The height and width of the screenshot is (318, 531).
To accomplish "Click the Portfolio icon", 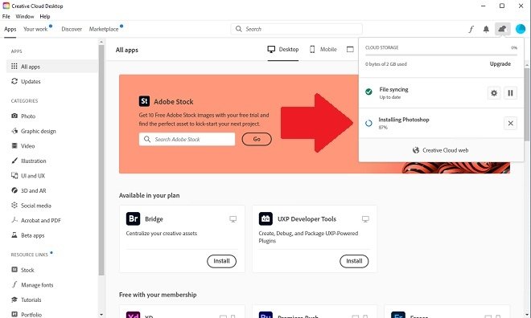I will pyautogui.click(x=14, y=314).
